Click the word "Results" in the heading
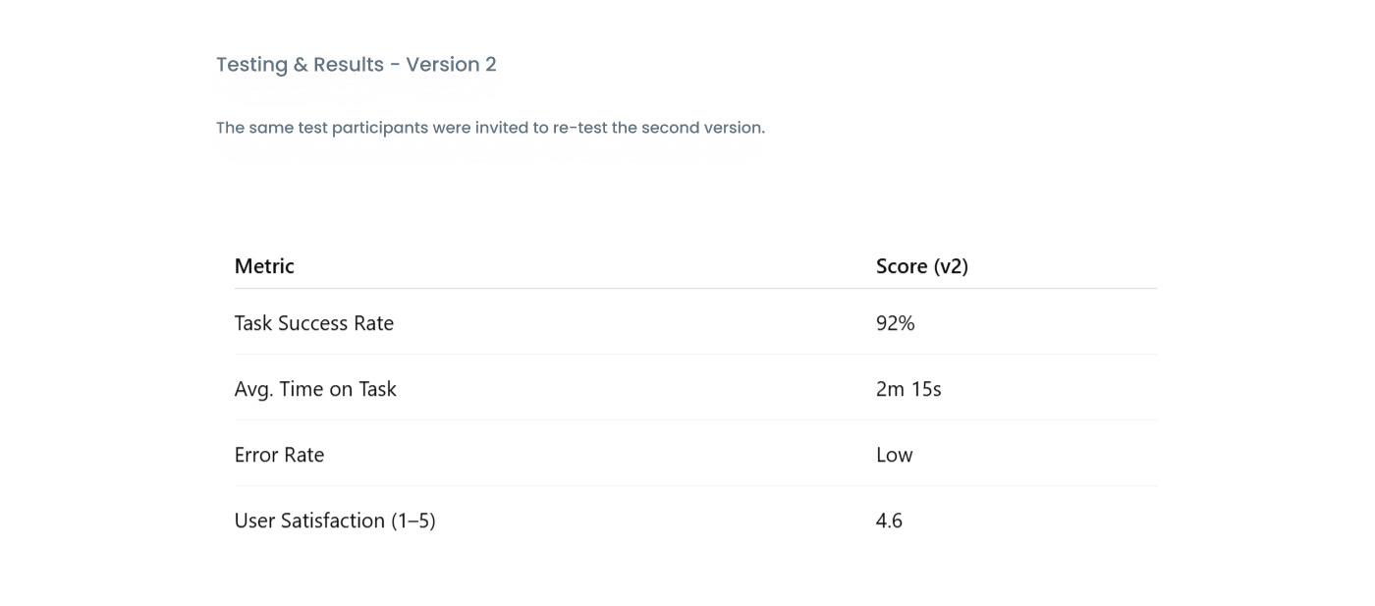 point(349,65)
